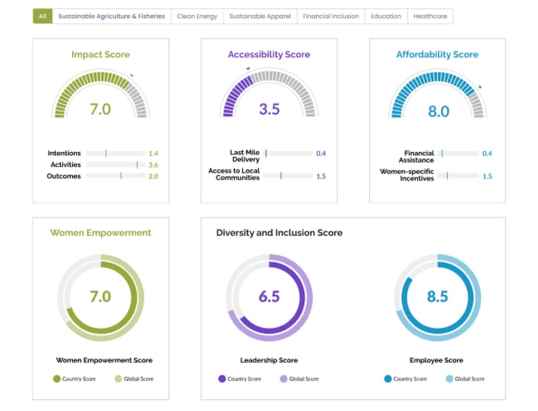Switch to Sustainable Agriculture & Fisheries tab
The height and width of the screenshot is (411, 538).
coord(112,16)
